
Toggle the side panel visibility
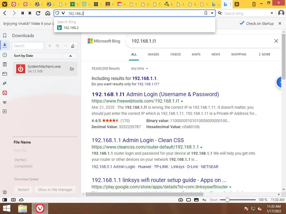(x=5, y=200)
